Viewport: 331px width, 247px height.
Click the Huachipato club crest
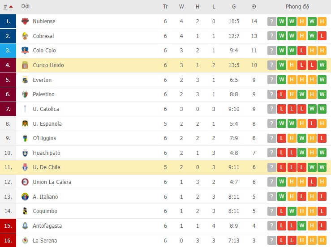[x=25, y=153]
